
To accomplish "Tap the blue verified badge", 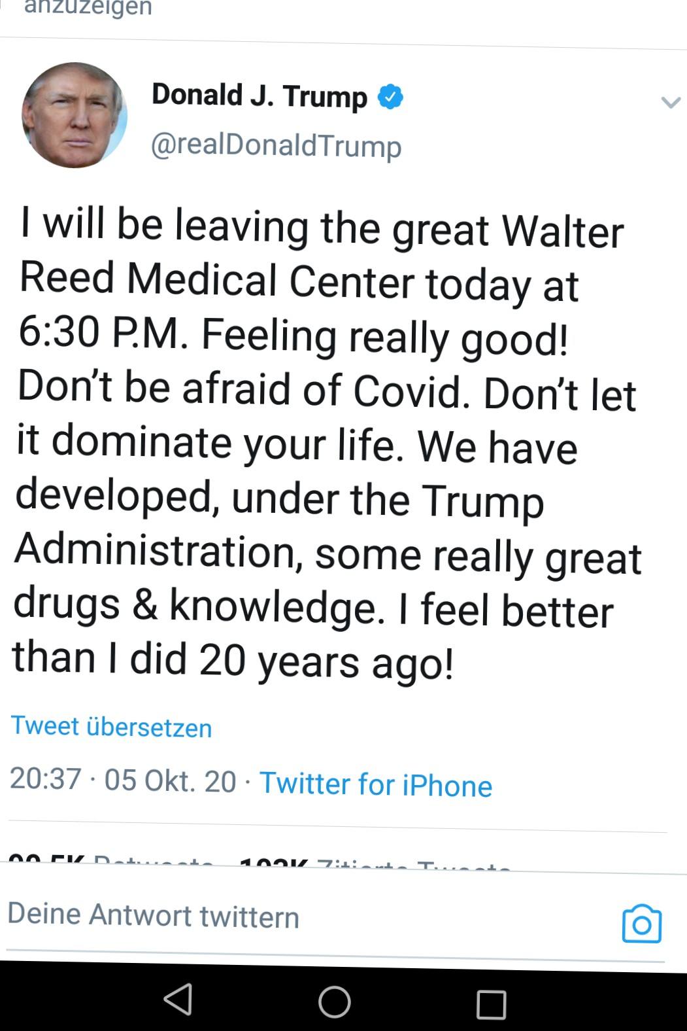I will coord(390,97).
